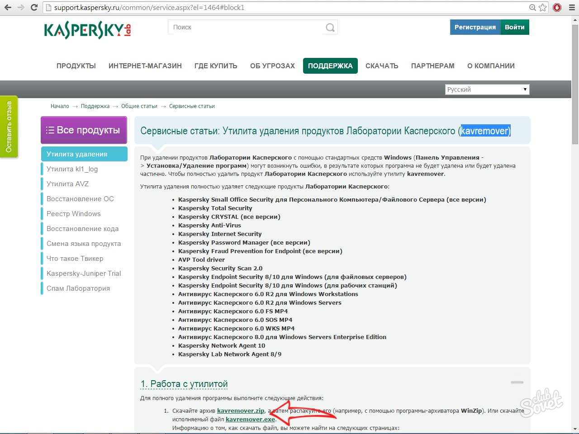Open Что такое Твикер sidebar item
This screenshot has height=434, width=579.
75,259
